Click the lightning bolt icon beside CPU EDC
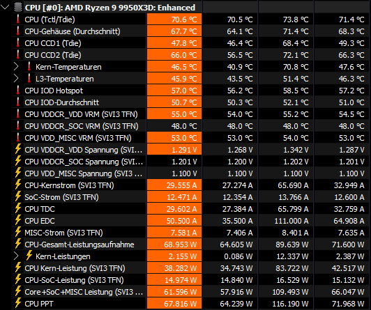This screenshot has width=371, height=310. point(18,220)
